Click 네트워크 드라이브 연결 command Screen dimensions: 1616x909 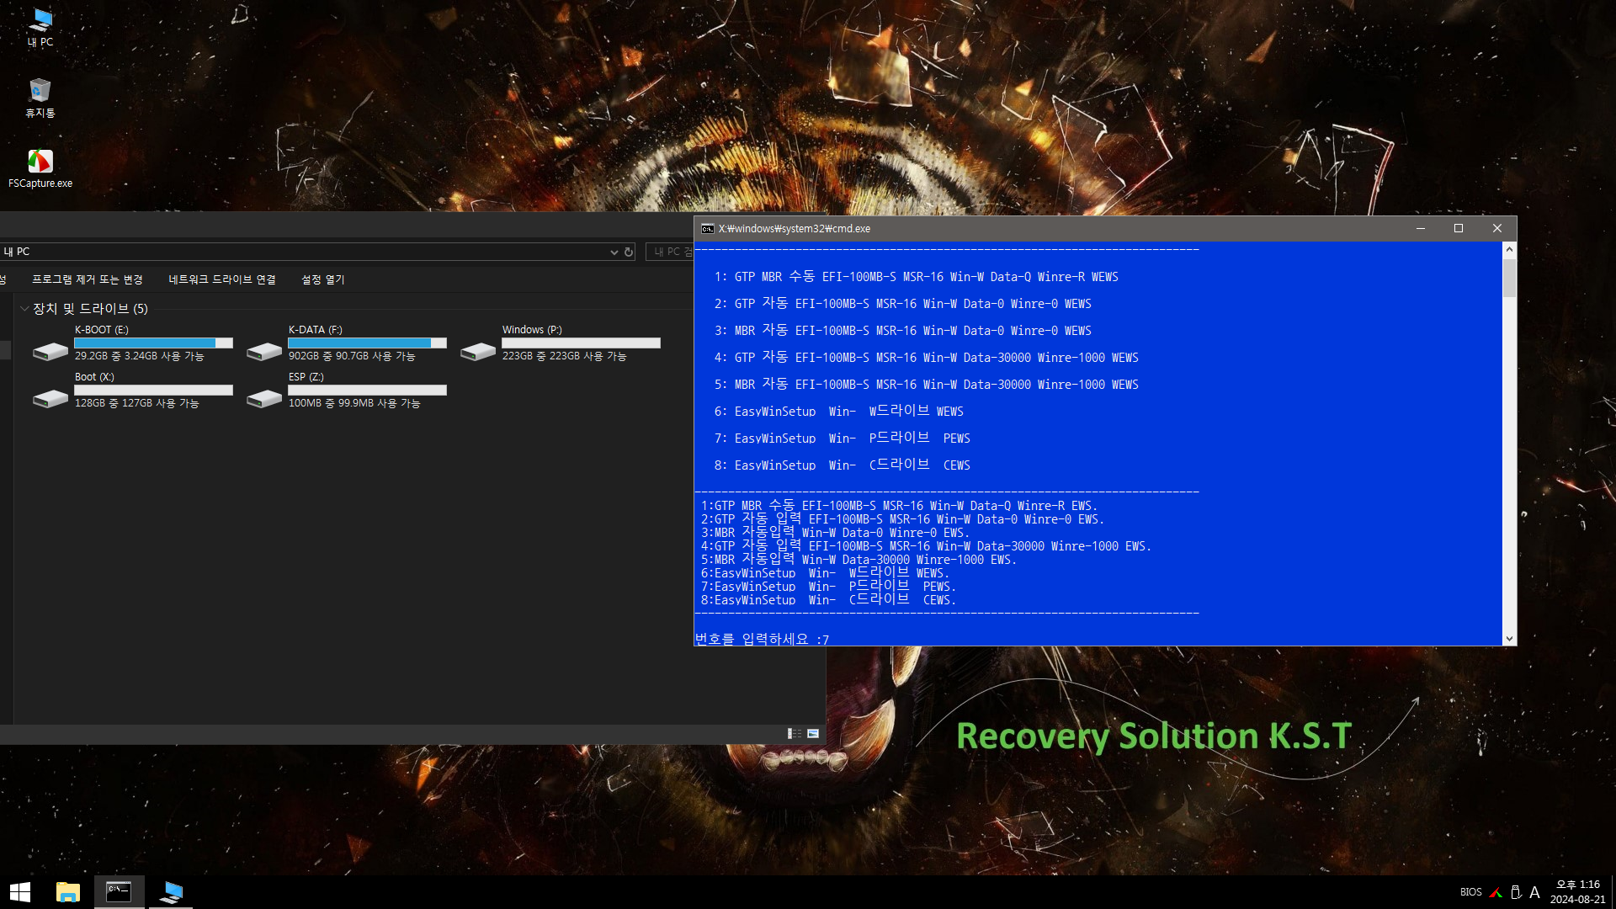click(222, 279)
